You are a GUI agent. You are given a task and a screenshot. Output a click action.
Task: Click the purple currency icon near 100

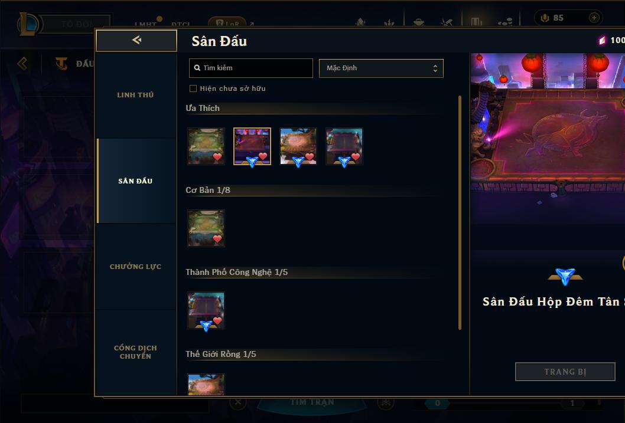point(603,40)
